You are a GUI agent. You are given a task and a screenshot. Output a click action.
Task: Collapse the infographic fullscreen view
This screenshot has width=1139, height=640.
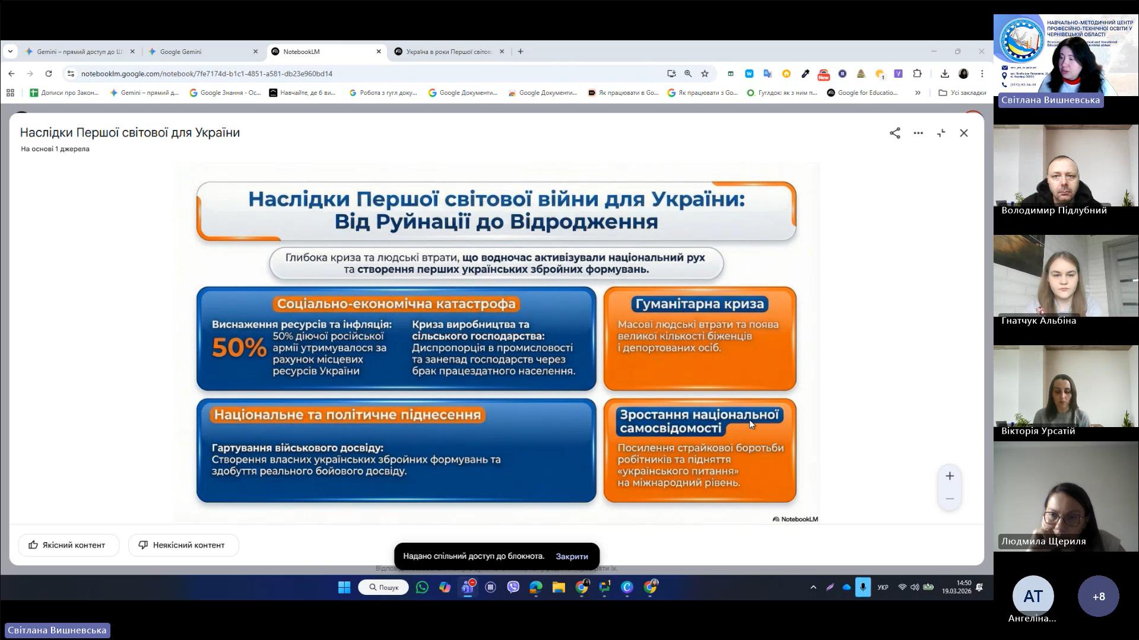pyautogui.click(x=941, y=133)
